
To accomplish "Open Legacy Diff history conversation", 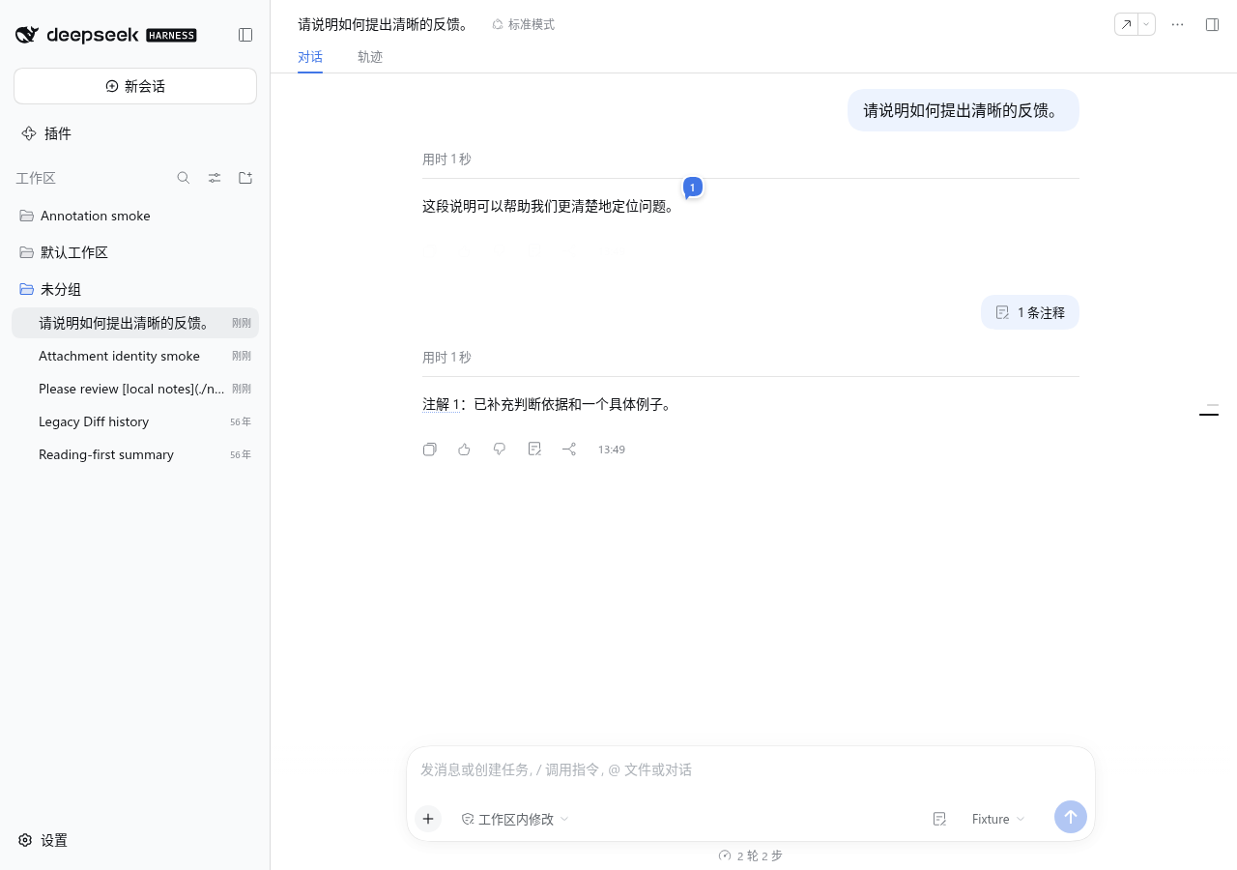I will point(135,421).
